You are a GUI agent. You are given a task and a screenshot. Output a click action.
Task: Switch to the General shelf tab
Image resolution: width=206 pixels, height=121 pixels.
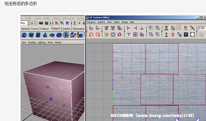25,29
